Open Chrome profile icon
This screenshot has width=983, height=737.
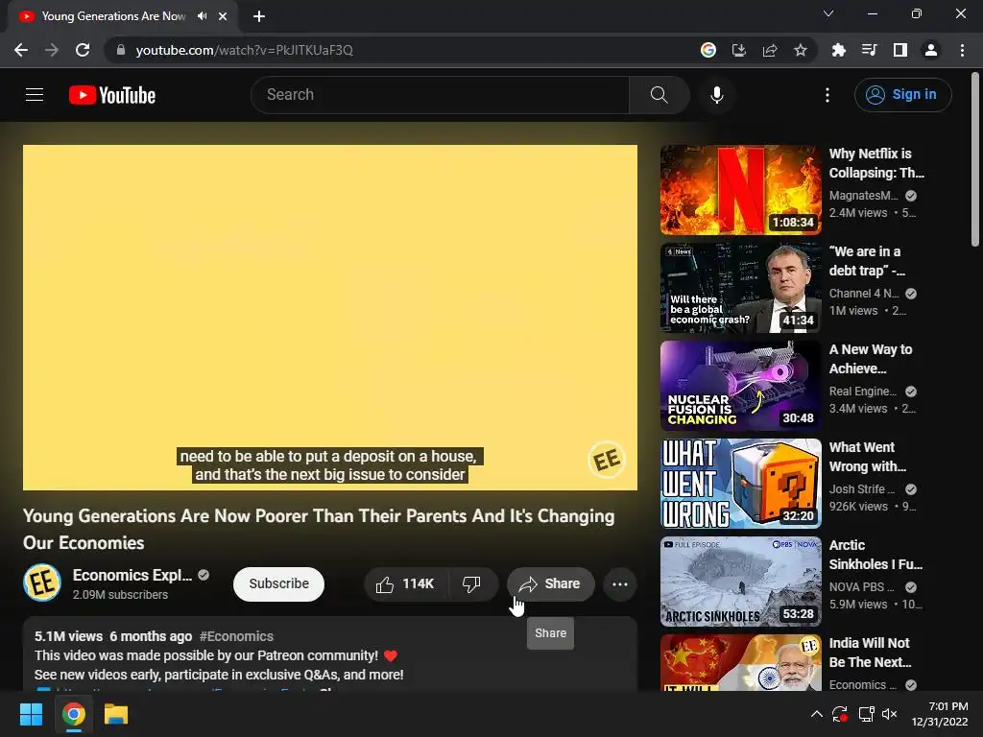coord(931,50)
